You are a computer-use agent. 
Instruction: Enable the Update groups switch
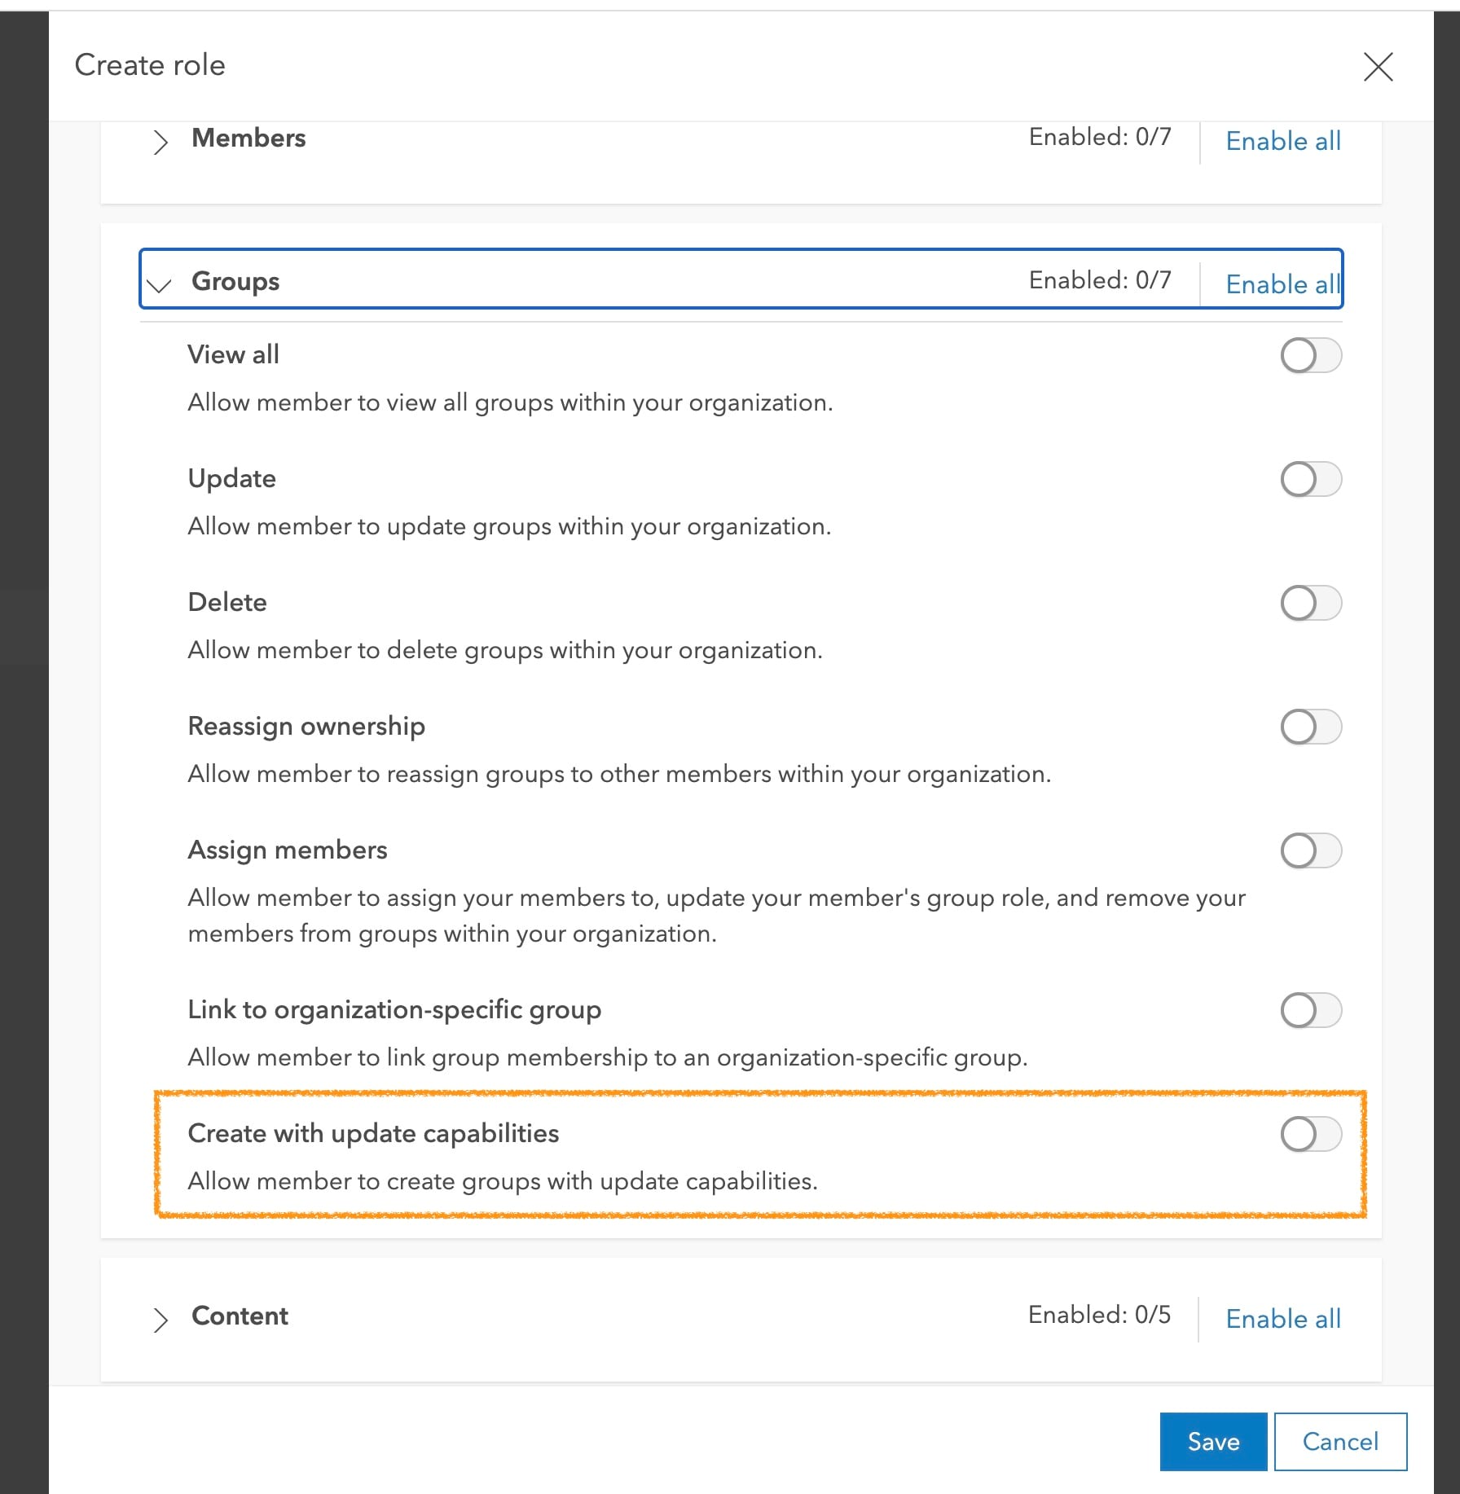click(1310, 479)
